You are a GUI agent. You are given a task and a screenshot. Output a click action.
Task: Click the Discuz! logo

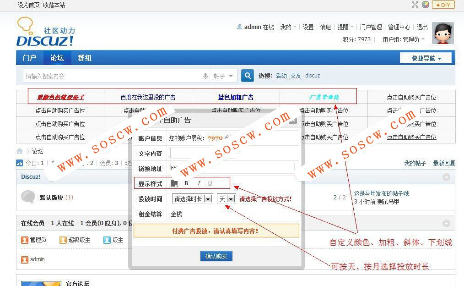[46, 32]
